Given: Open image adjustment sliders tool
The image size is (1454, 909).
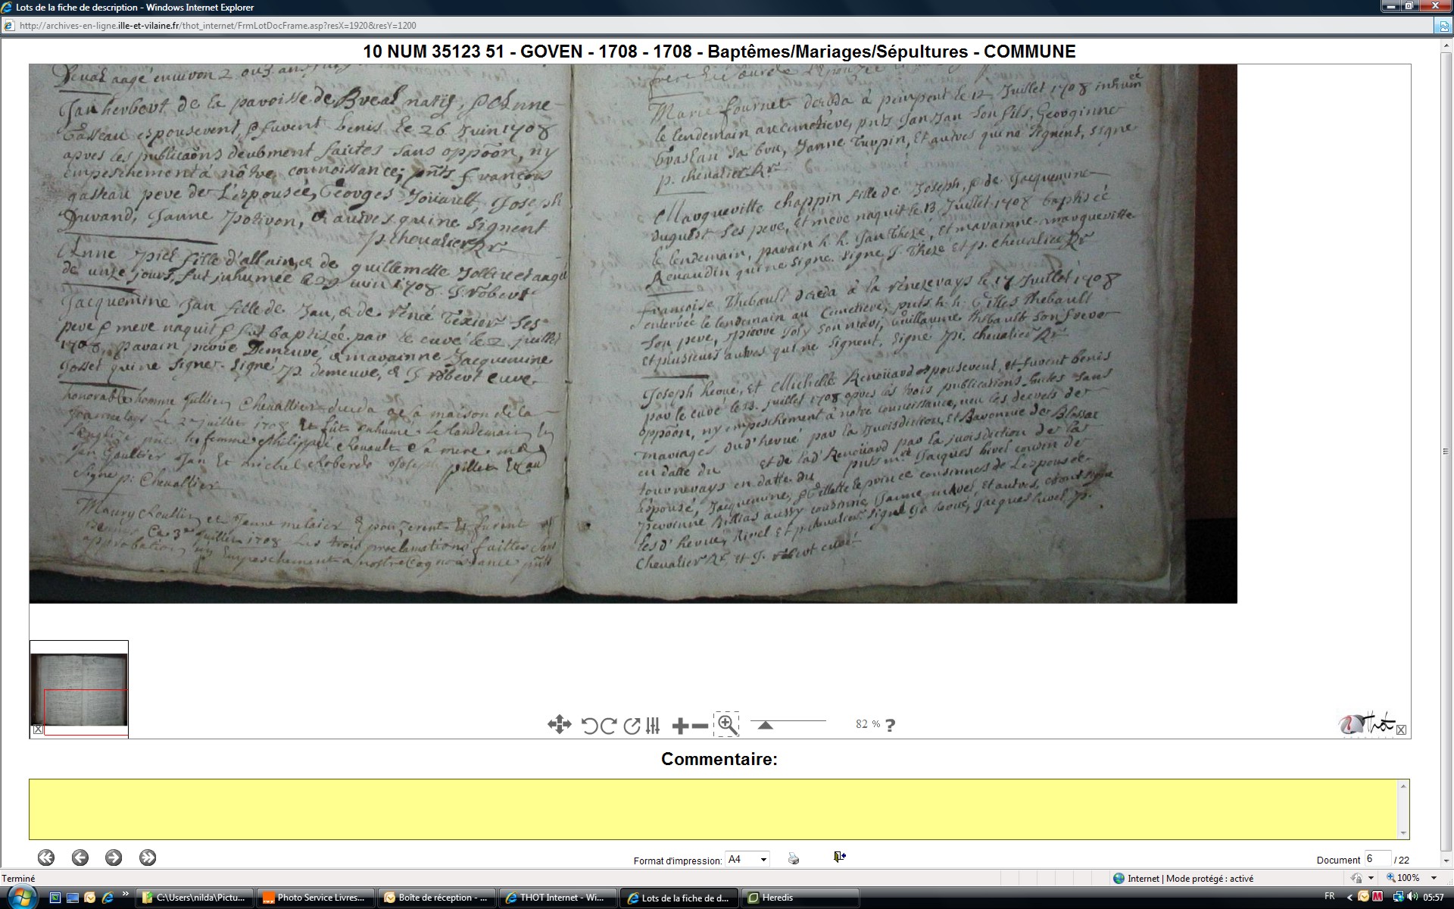Looking at the screenshot, I should pos(654,726).
